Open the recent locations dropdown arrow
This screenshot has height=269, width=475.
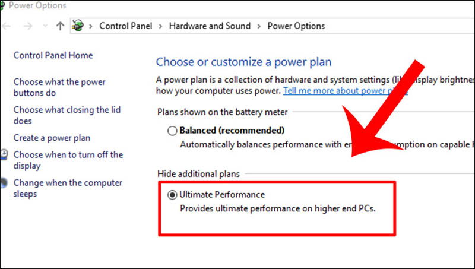pyautogui.click(x=45, y=26)
